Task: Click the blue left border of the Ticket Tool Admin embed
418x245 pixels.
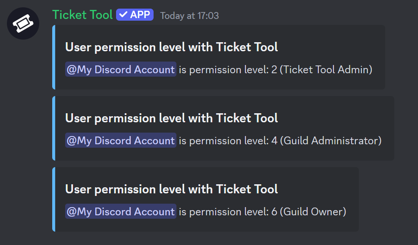Action: pyautogui.click(x=53, y=57)
